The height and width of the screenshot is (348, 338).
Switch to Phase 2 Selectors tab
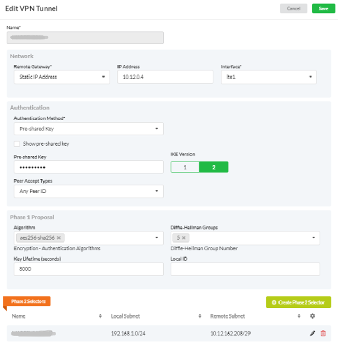[x=27, y=301]
